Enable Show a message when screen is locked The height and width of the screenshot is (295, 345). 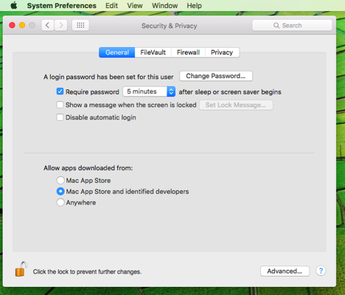[60, 105]
